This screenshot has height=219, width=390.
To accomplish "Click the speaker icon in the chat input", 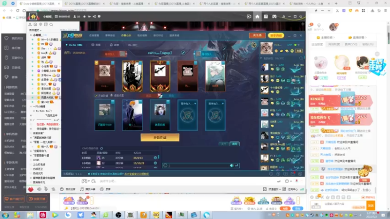I will pos(232,165).
